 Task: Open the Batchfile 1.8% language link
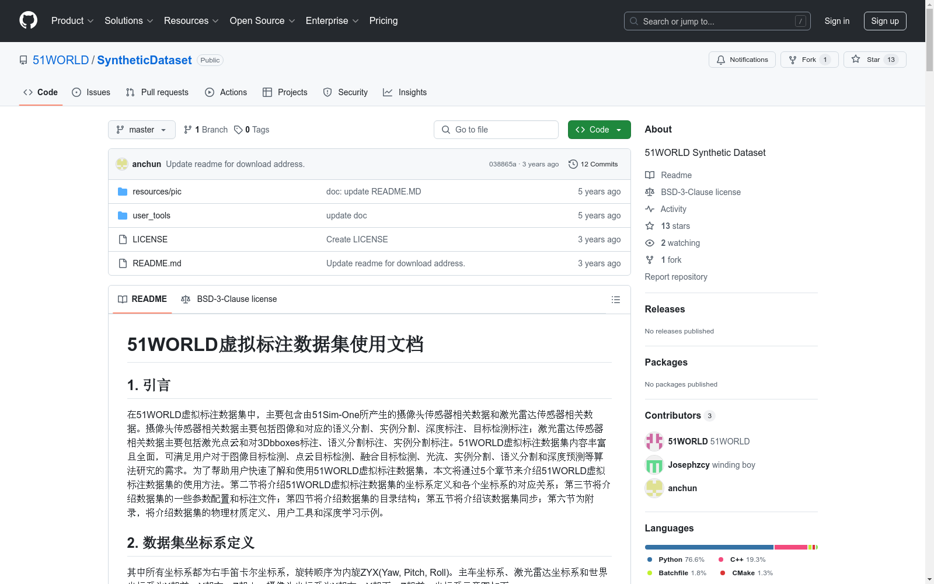[x=677, y=573]
